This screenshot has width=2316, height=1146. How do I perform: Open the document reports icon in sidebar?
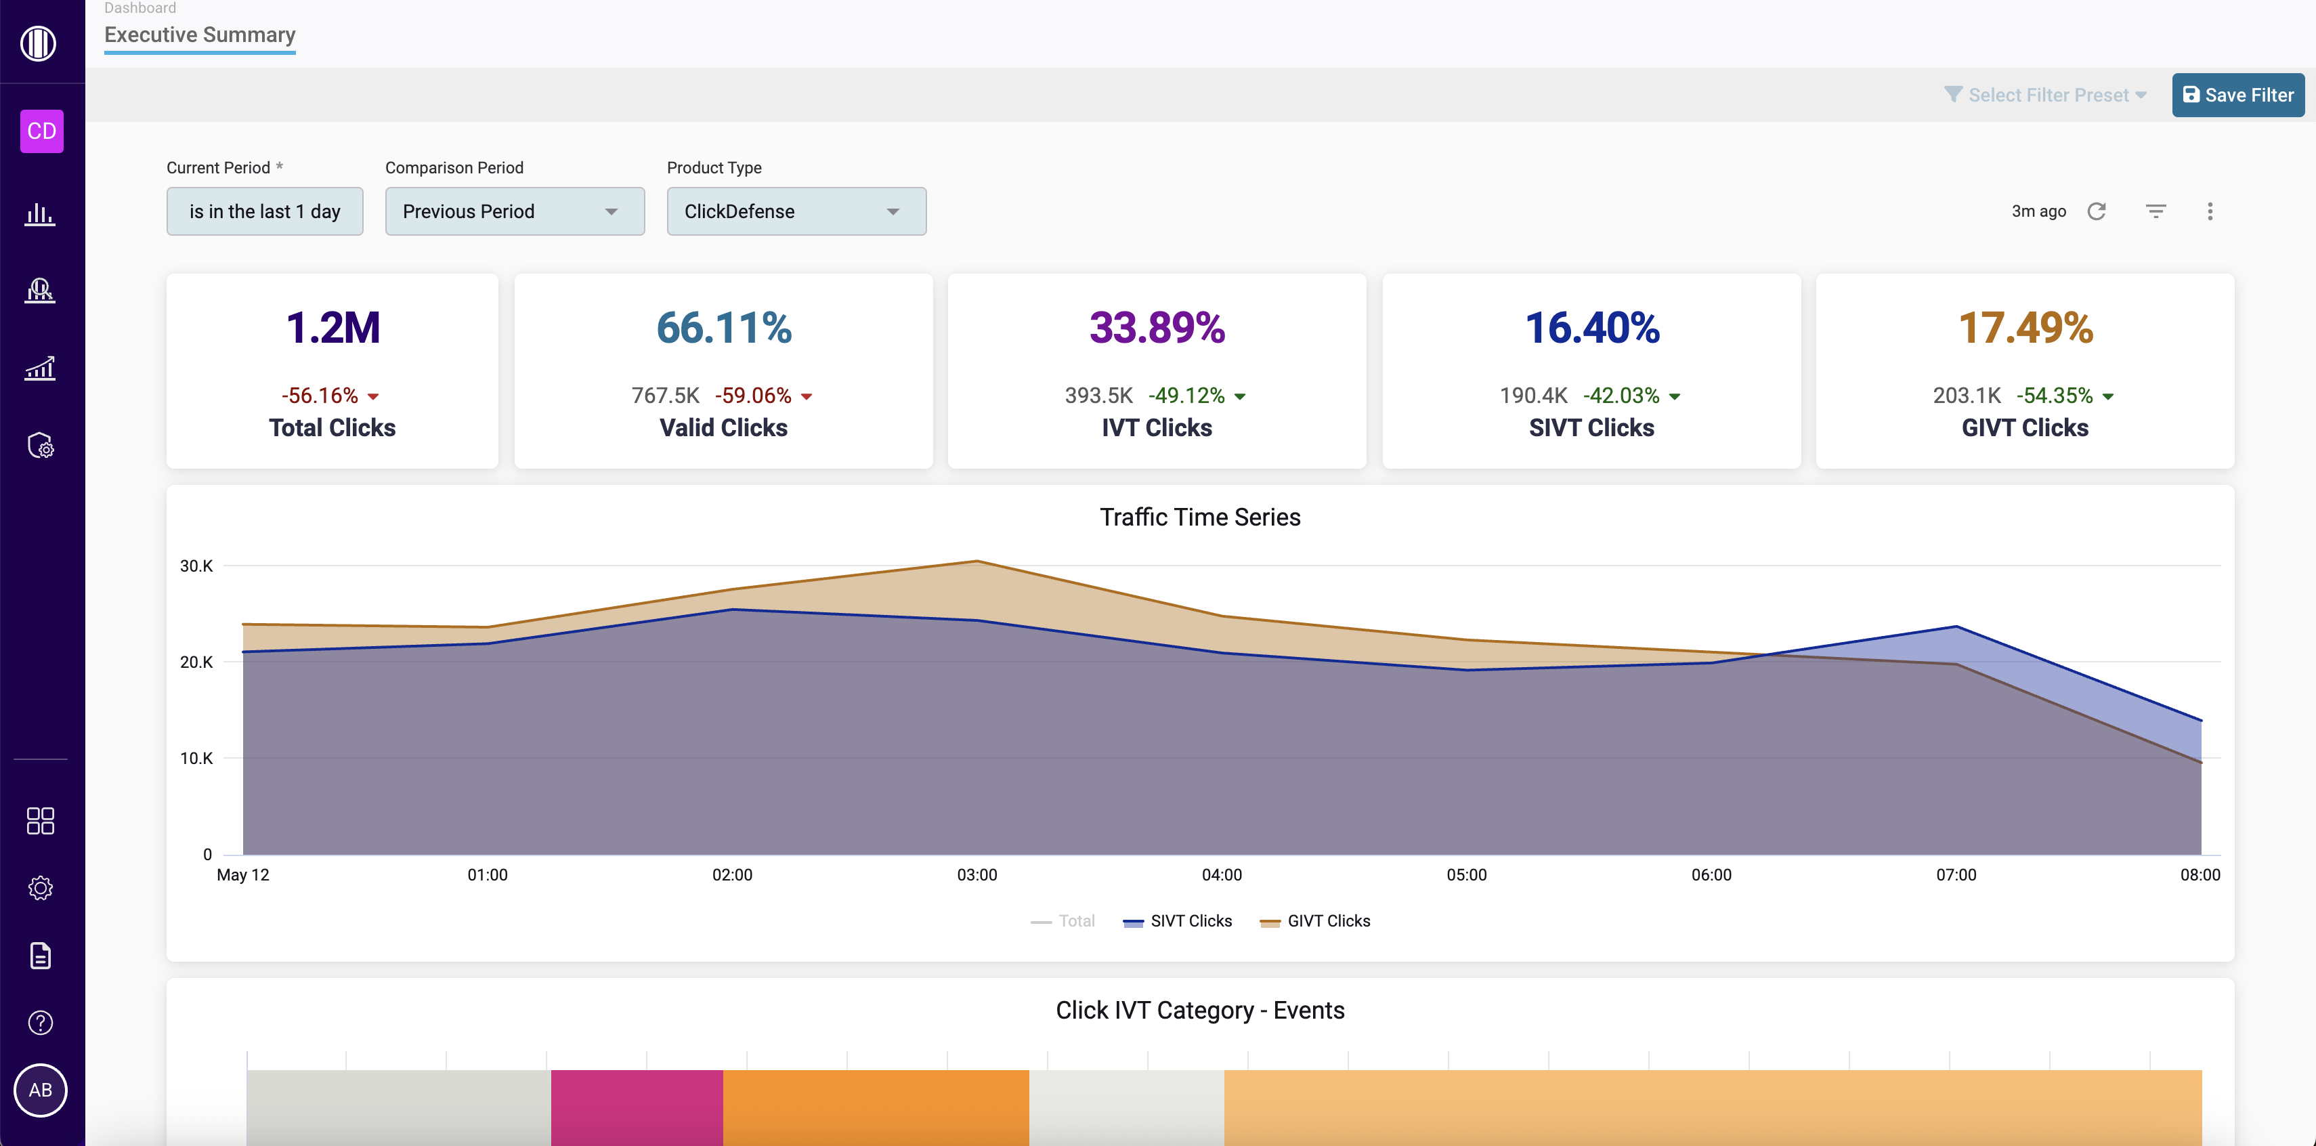(41, 955)
